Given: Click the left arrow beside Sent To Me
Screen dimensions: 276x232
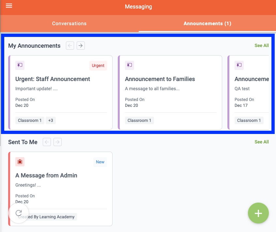Looking at the screenshot, I should (47, 142).
